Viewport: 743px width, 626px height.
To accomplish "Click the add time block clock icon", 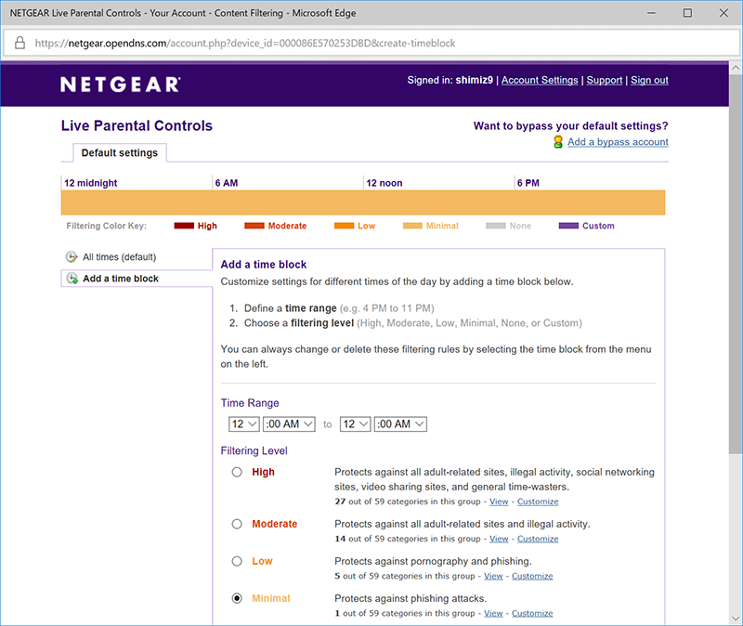I will [x=72, y=279].
